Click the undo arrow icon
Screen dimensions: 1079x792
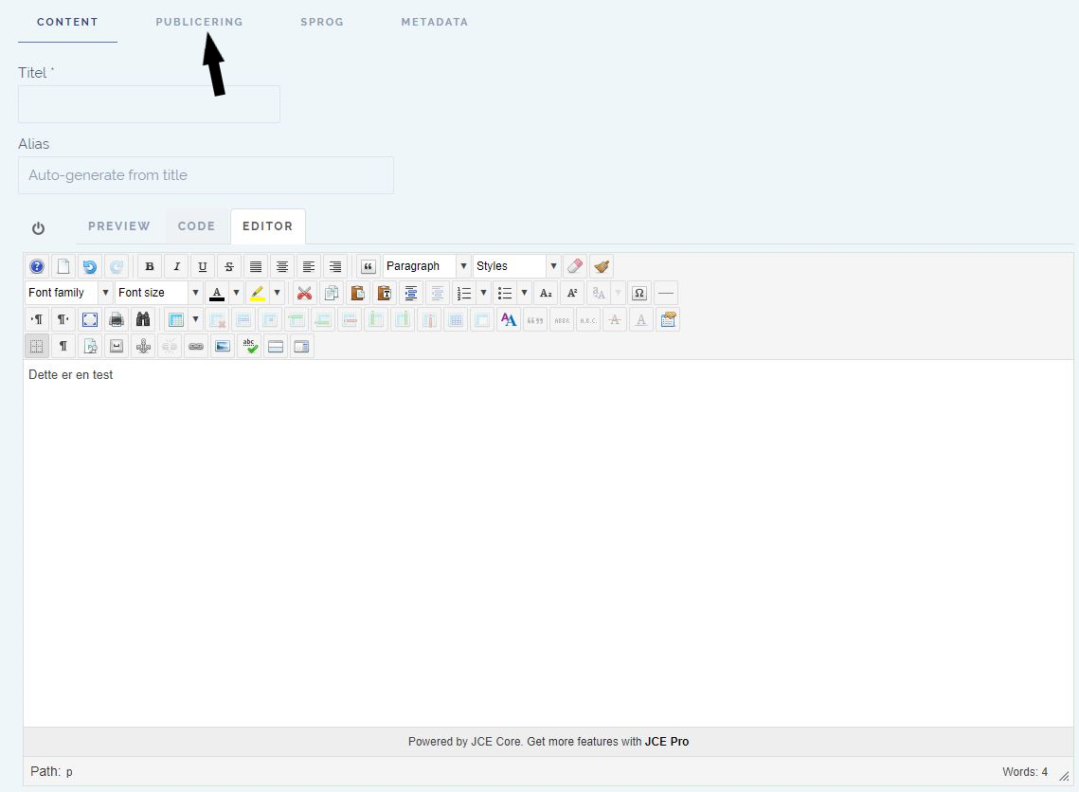pos(90,267)
